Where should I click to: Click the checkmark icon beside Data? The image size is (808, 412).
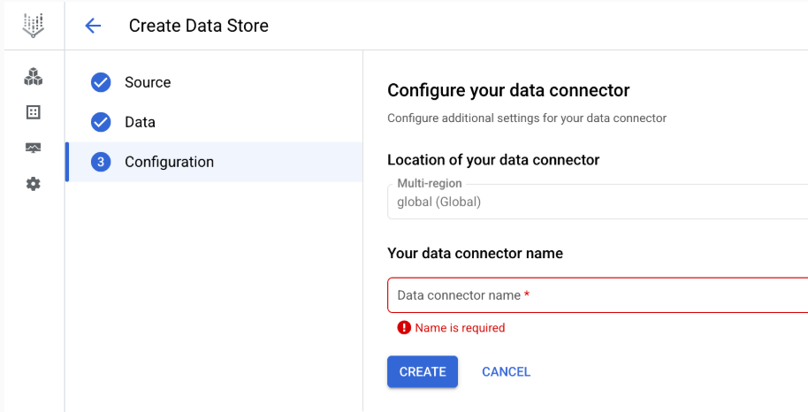tap(101, 122)
